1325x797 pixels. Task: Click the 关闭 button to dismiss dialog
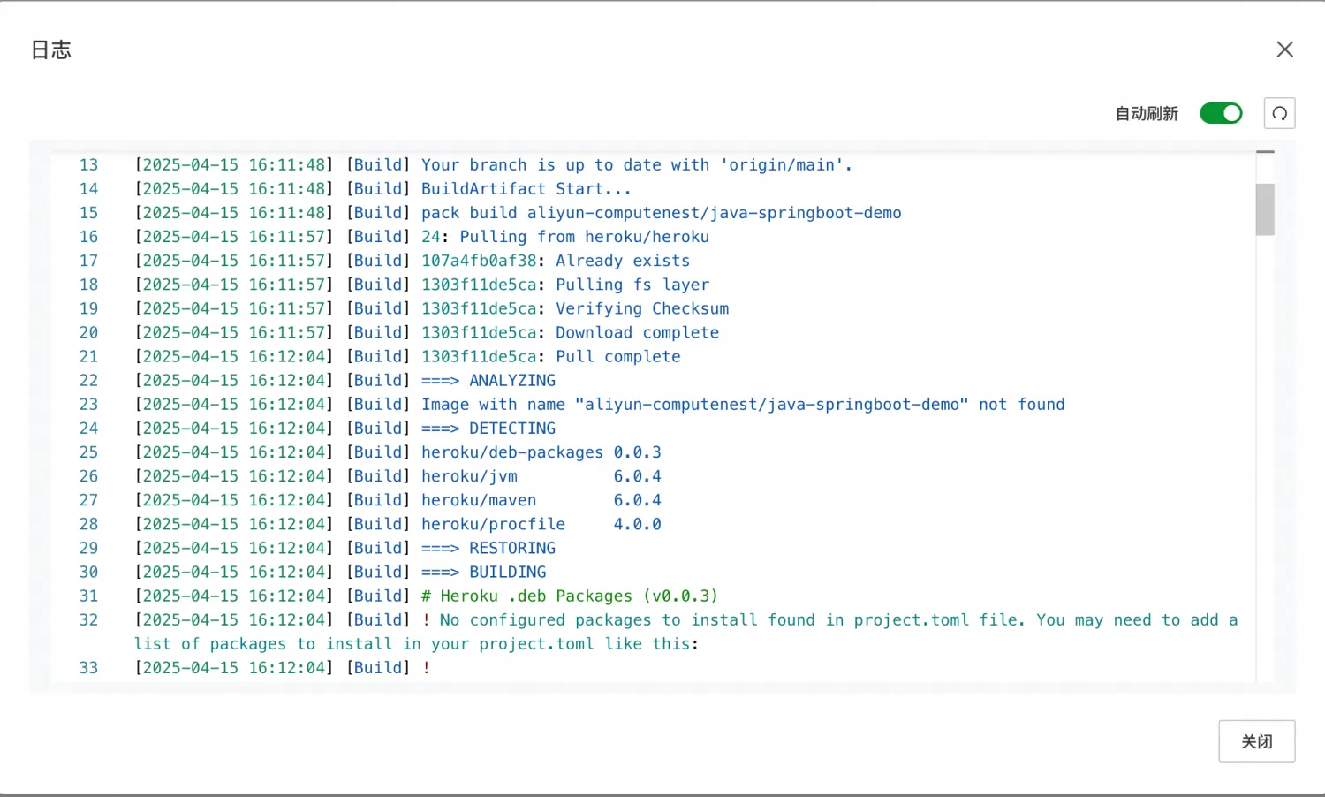tap(1256, 740)
